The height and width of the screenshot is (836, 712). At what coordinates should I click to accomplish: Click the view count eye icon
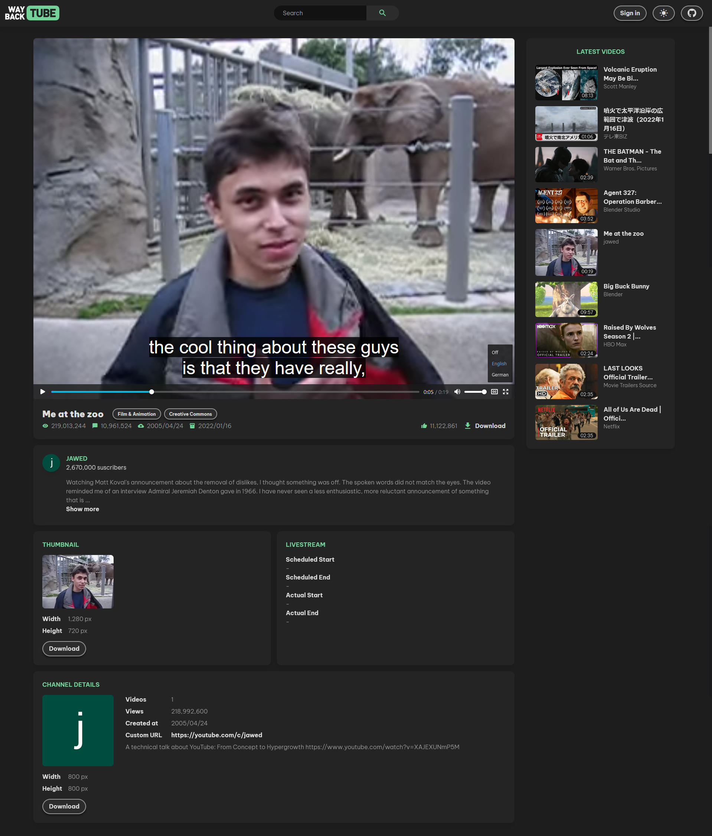point(45,426)
